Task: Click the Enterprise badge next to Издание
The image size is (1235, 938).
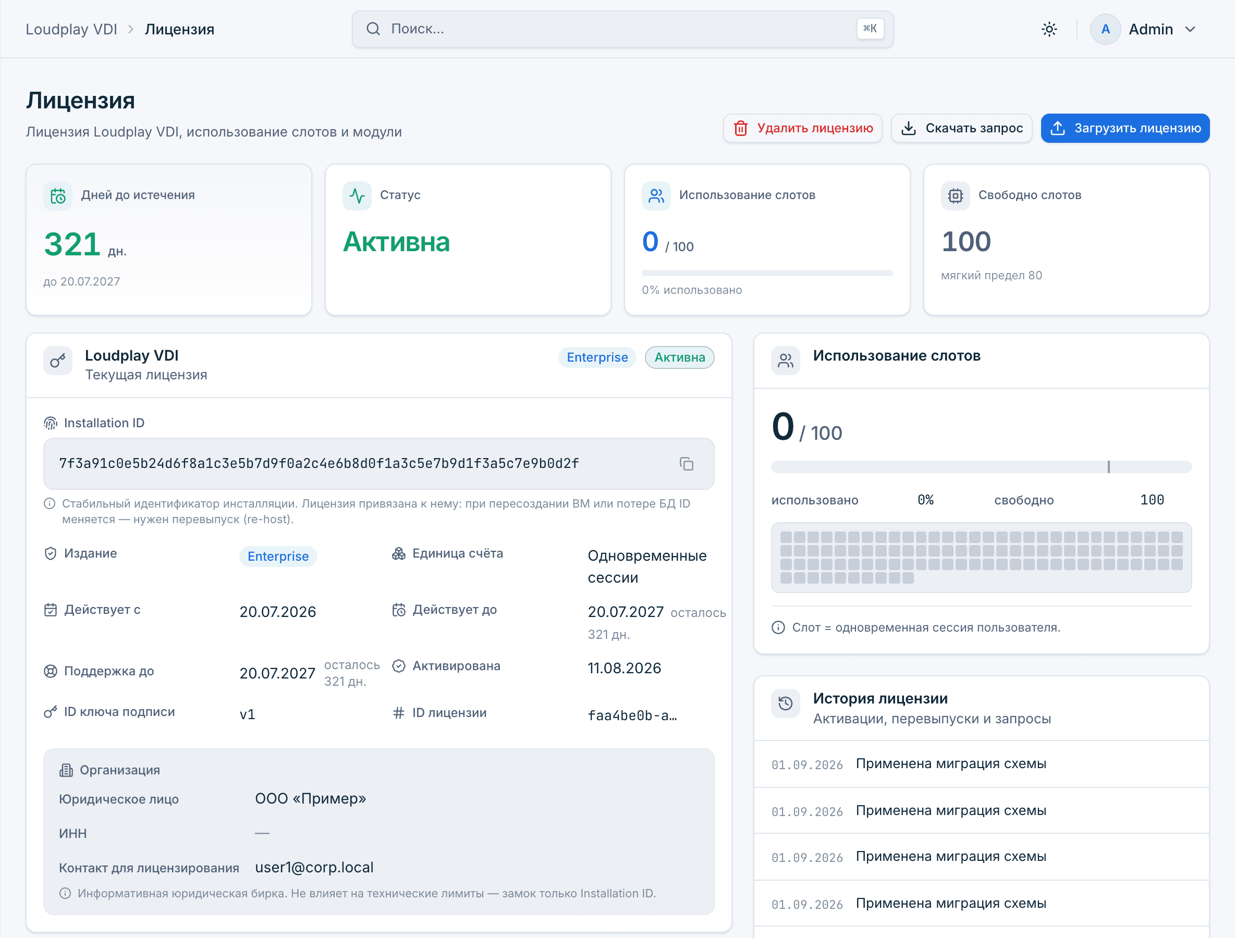Action: coord(278,556)
